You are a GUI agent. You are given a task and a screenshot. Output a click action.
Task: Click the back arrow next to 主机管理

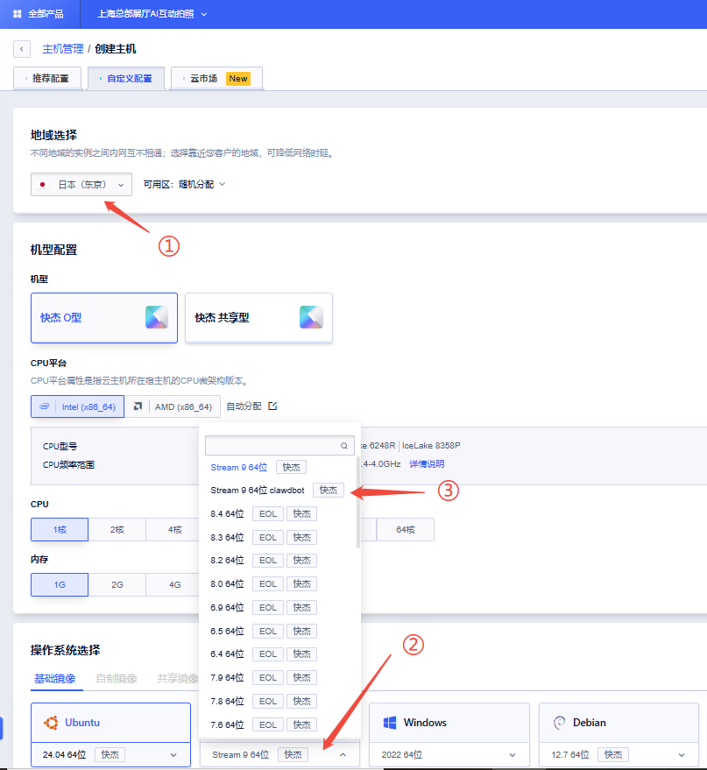pyautogui.click(x=21, y=49)
